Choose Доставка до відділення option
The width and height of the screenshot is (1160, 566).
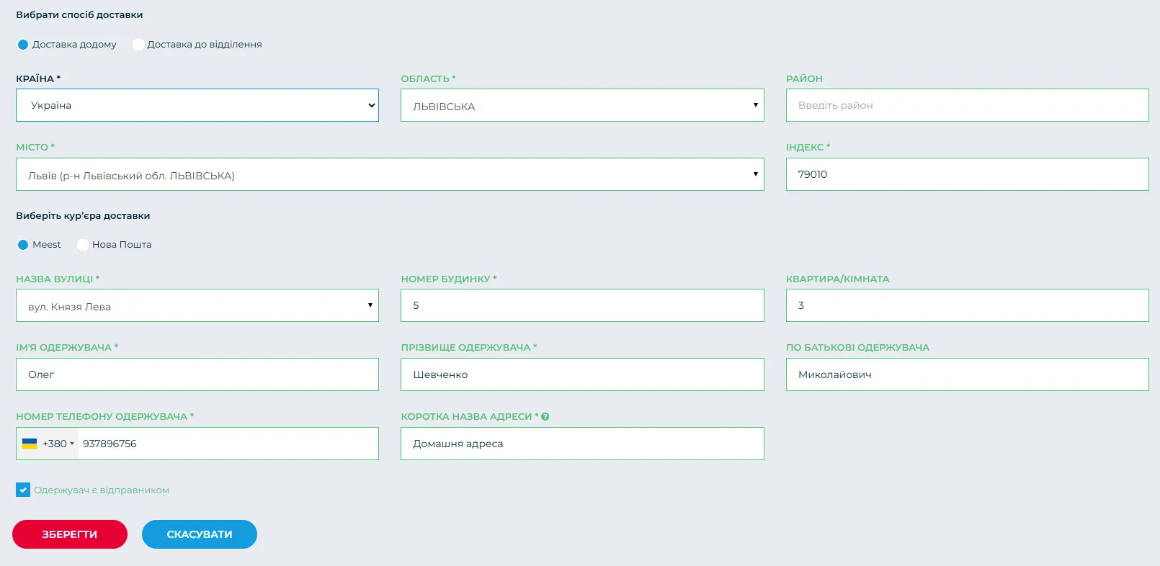(138, 45)
